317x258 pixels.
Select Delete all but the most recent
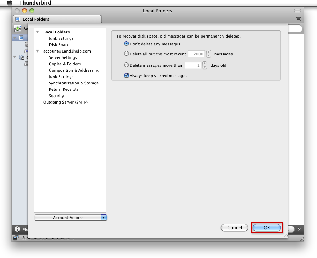click(x=126, y=54)
